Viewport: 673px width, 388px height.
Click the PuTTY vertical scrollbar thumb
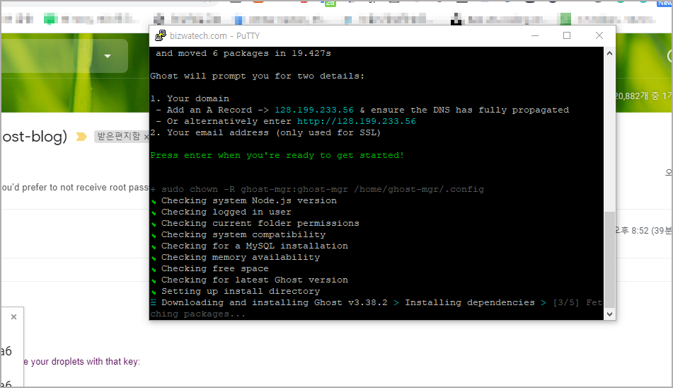point(609,259)
